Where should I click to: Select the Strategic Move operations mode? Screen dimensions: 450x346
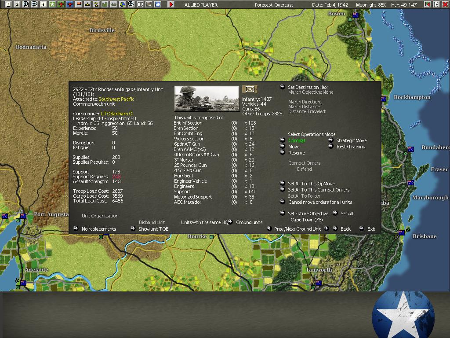(351, 140)
